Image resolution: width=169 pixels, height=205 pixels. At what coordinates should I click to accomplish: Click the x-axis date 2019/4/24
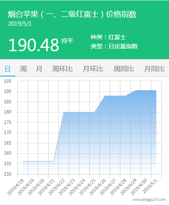pos(77,187)
